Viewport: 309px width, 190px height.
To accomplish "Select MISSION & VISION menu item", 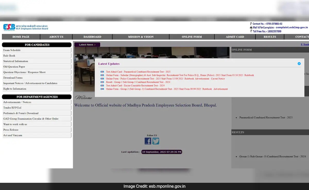I will (x=141, y=37).
